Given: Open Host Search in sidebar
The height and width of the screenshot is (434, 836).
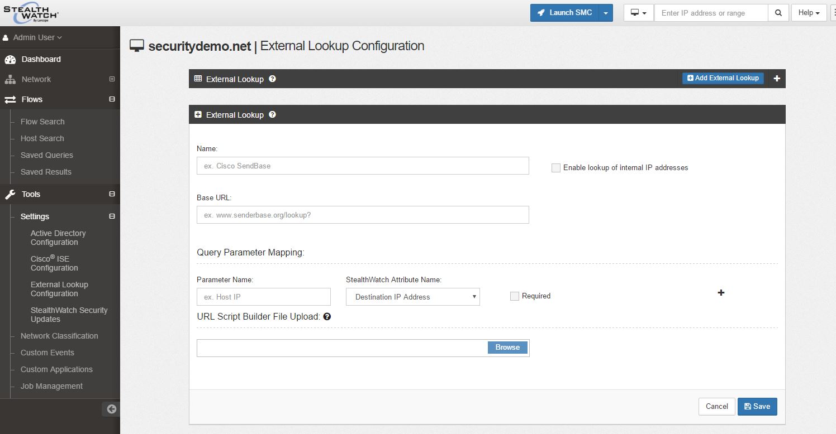Looking at the screenshot, I should click(42, 138).
